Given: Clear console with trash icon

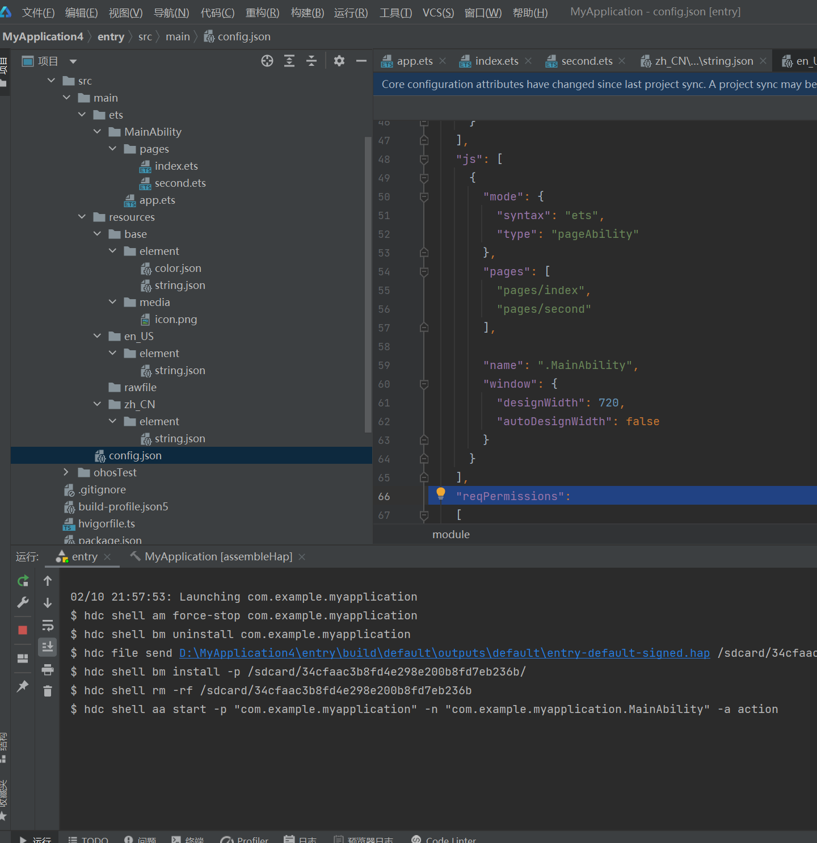Looking at the screenshot, I should tap(48, 691).
